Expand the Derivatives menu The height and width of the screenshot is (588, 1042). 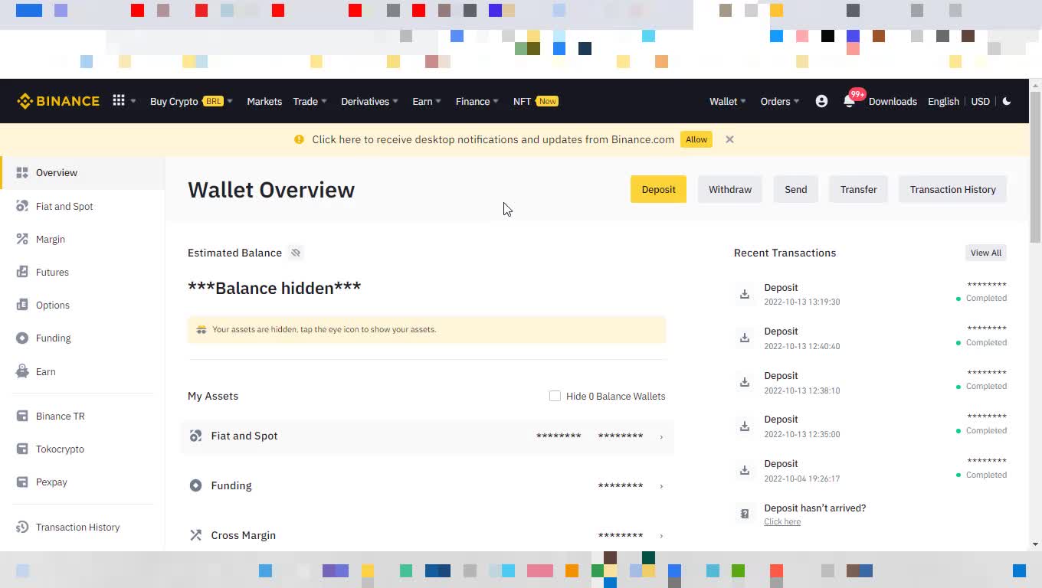click(x=370, y=101)
